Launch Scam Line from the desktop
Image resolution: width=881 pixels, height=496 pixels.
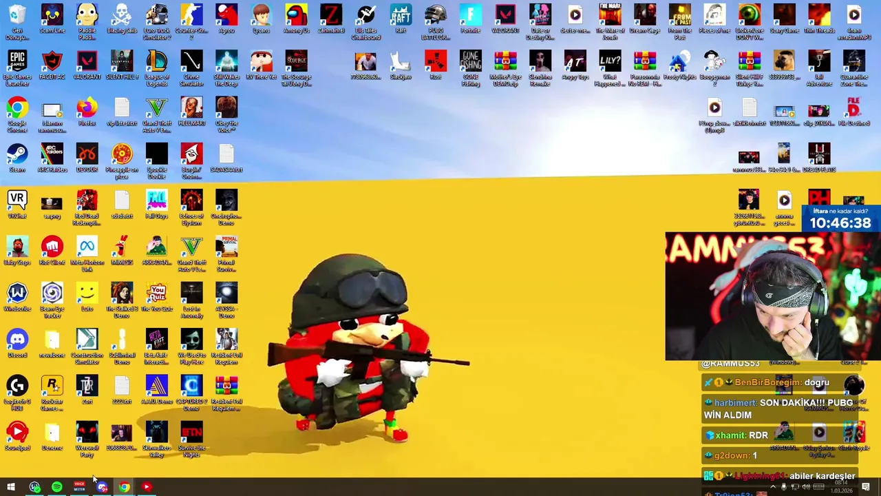52,19
